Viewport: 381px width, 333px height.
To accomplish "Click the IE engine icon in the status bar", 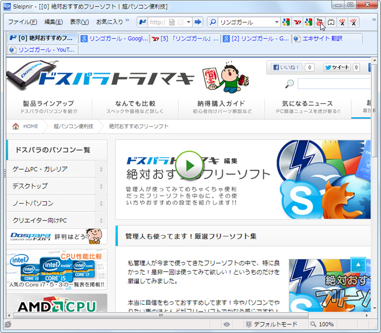I will click(x=8, y=324).
